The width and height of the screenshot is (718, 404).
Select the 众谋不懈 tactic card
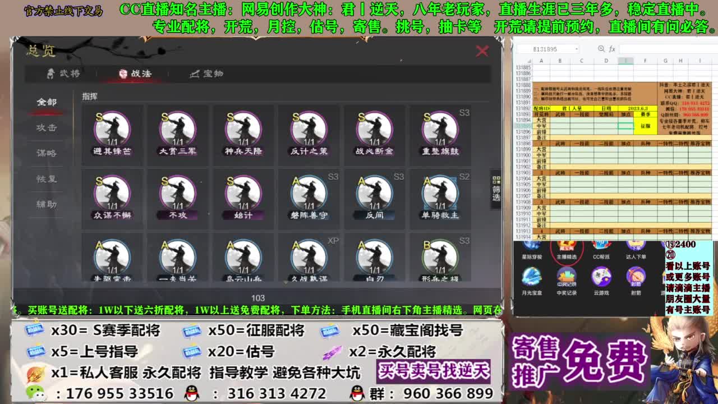pyautogui.click(x=112, y=198)
